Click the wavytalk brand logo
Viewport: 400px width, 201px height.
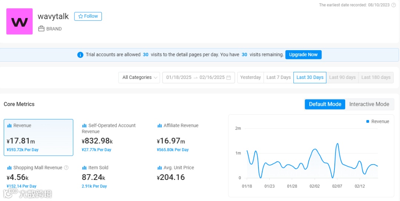(19, 21)
